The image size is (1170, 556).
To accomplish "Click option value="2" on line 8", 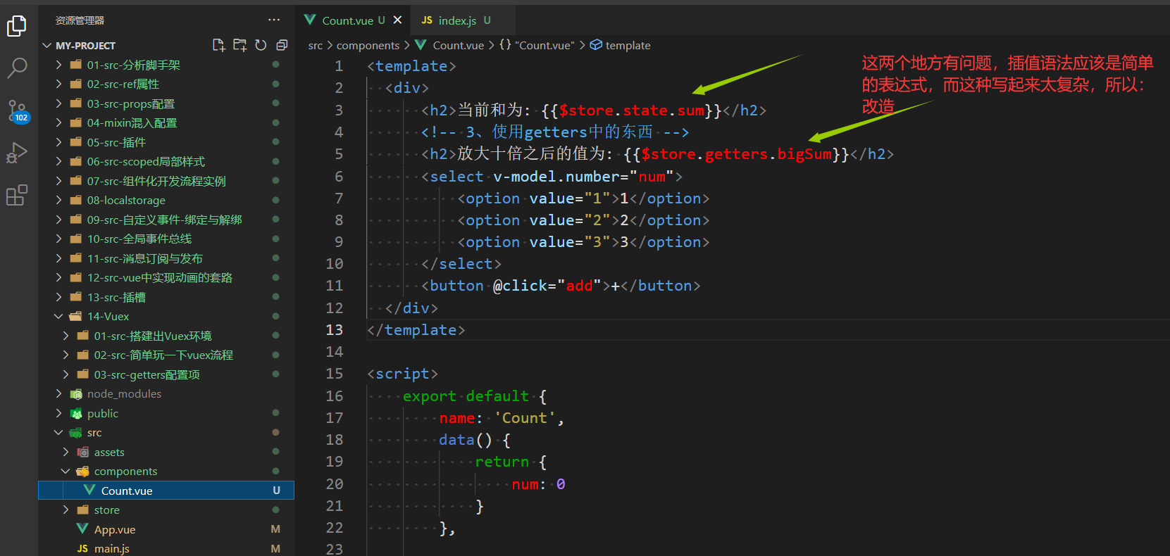I will pos(583,220).
